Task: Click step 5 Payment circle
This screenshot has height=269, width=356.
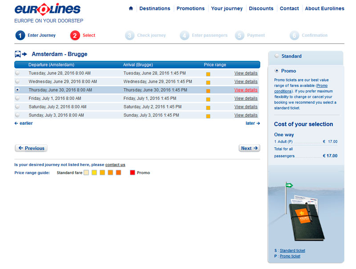Action: click(239, 36)
